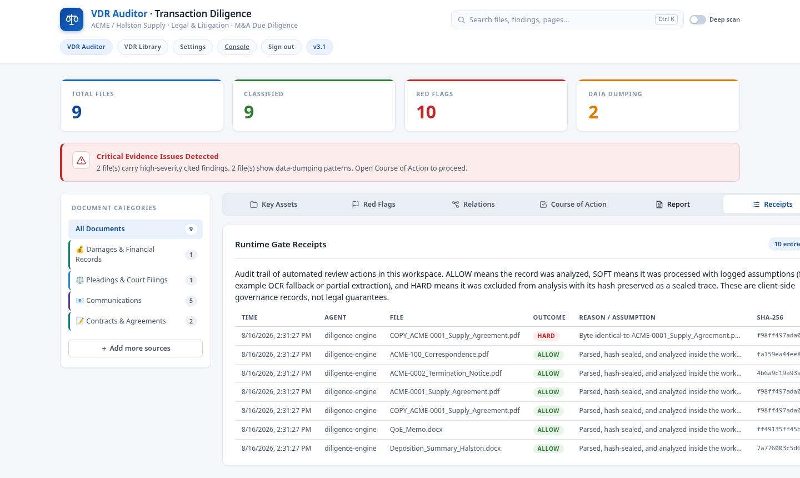
Task: Click the All Documents count badge 9
Action: 191,229
